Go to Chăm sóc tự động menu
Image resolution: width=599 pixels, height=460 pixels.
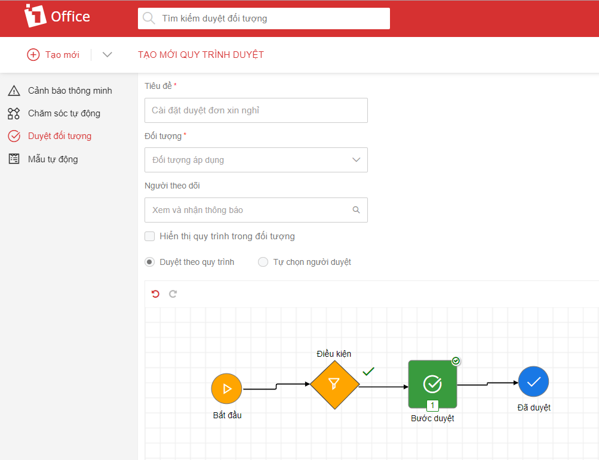pyautogui.click(x=63, y=113)
